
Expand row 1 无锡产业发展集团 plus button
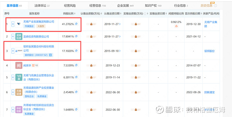[x=13, y=24]
